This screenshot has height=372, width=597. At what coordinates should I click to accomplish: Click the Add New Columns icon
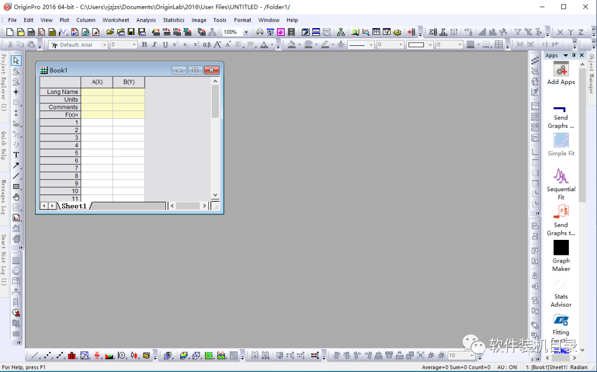tap(411, 33)
